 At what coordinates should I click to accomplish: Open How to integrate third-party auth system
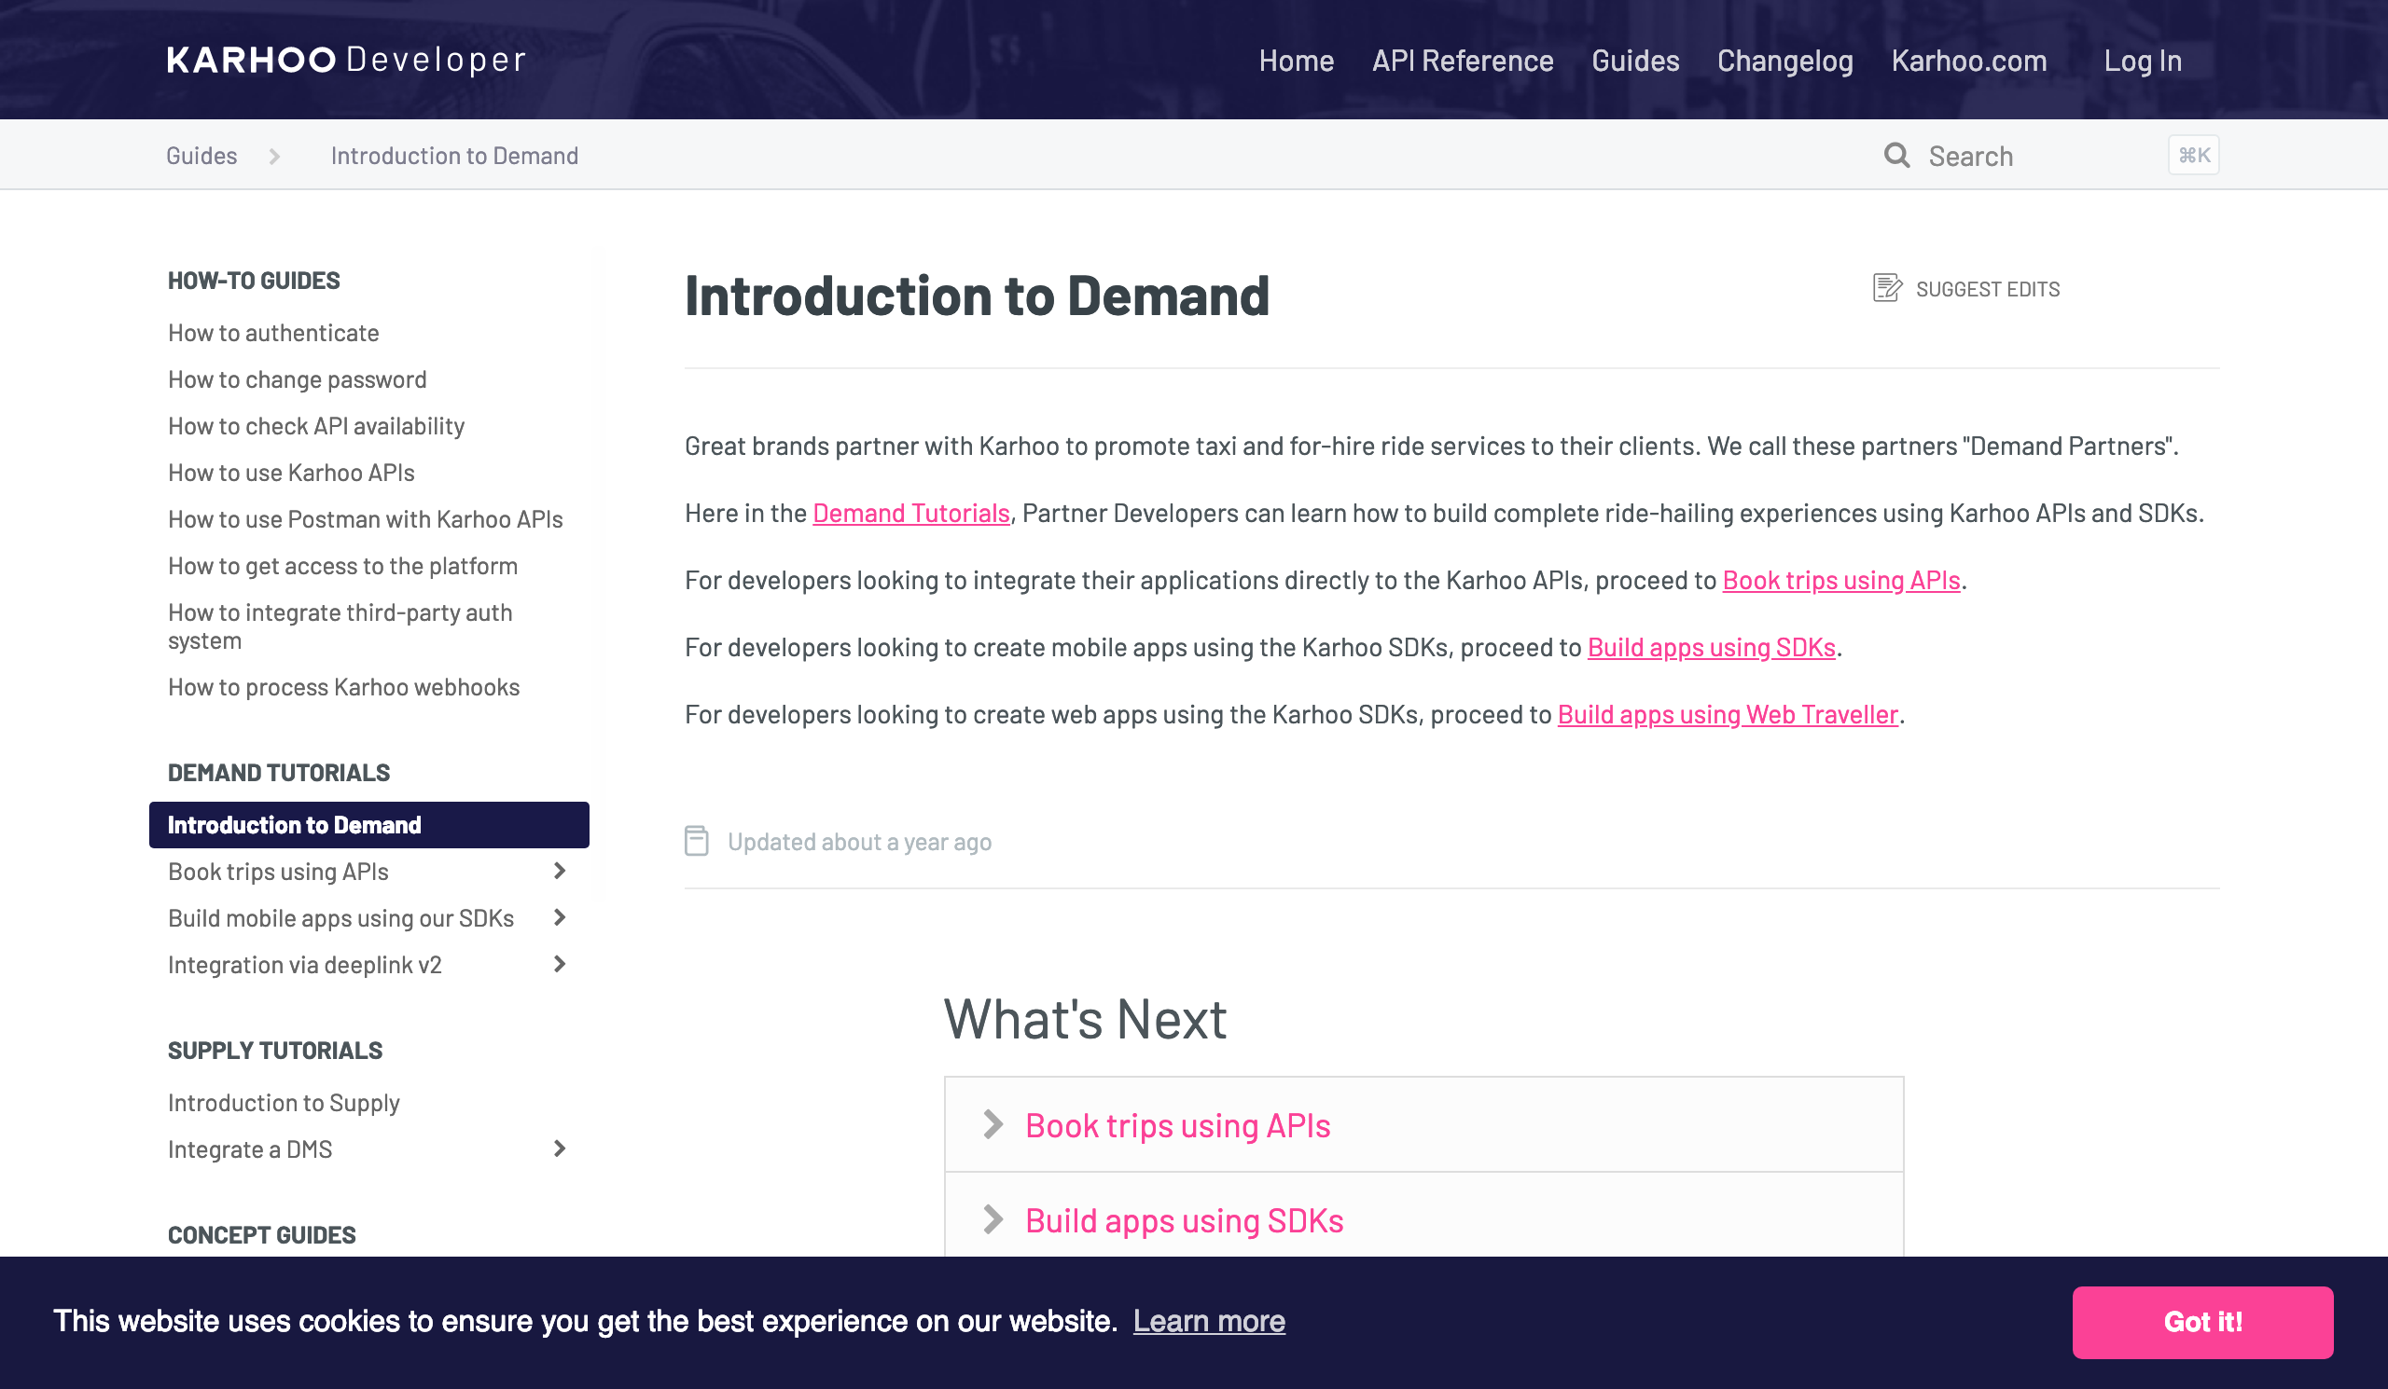tap(340, 626)
